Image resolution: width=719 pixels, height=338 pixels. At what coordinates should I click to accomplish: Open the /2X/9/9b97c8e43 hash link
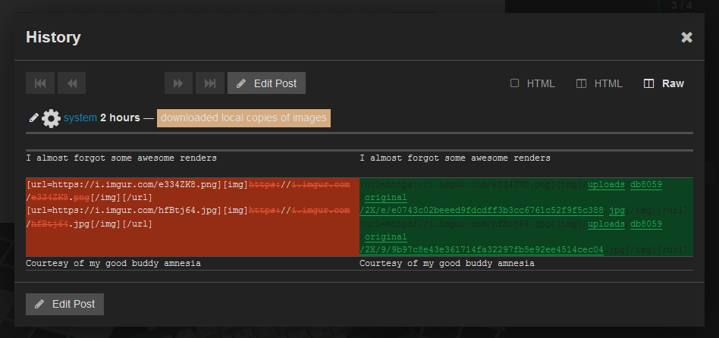tap(482, 249)
